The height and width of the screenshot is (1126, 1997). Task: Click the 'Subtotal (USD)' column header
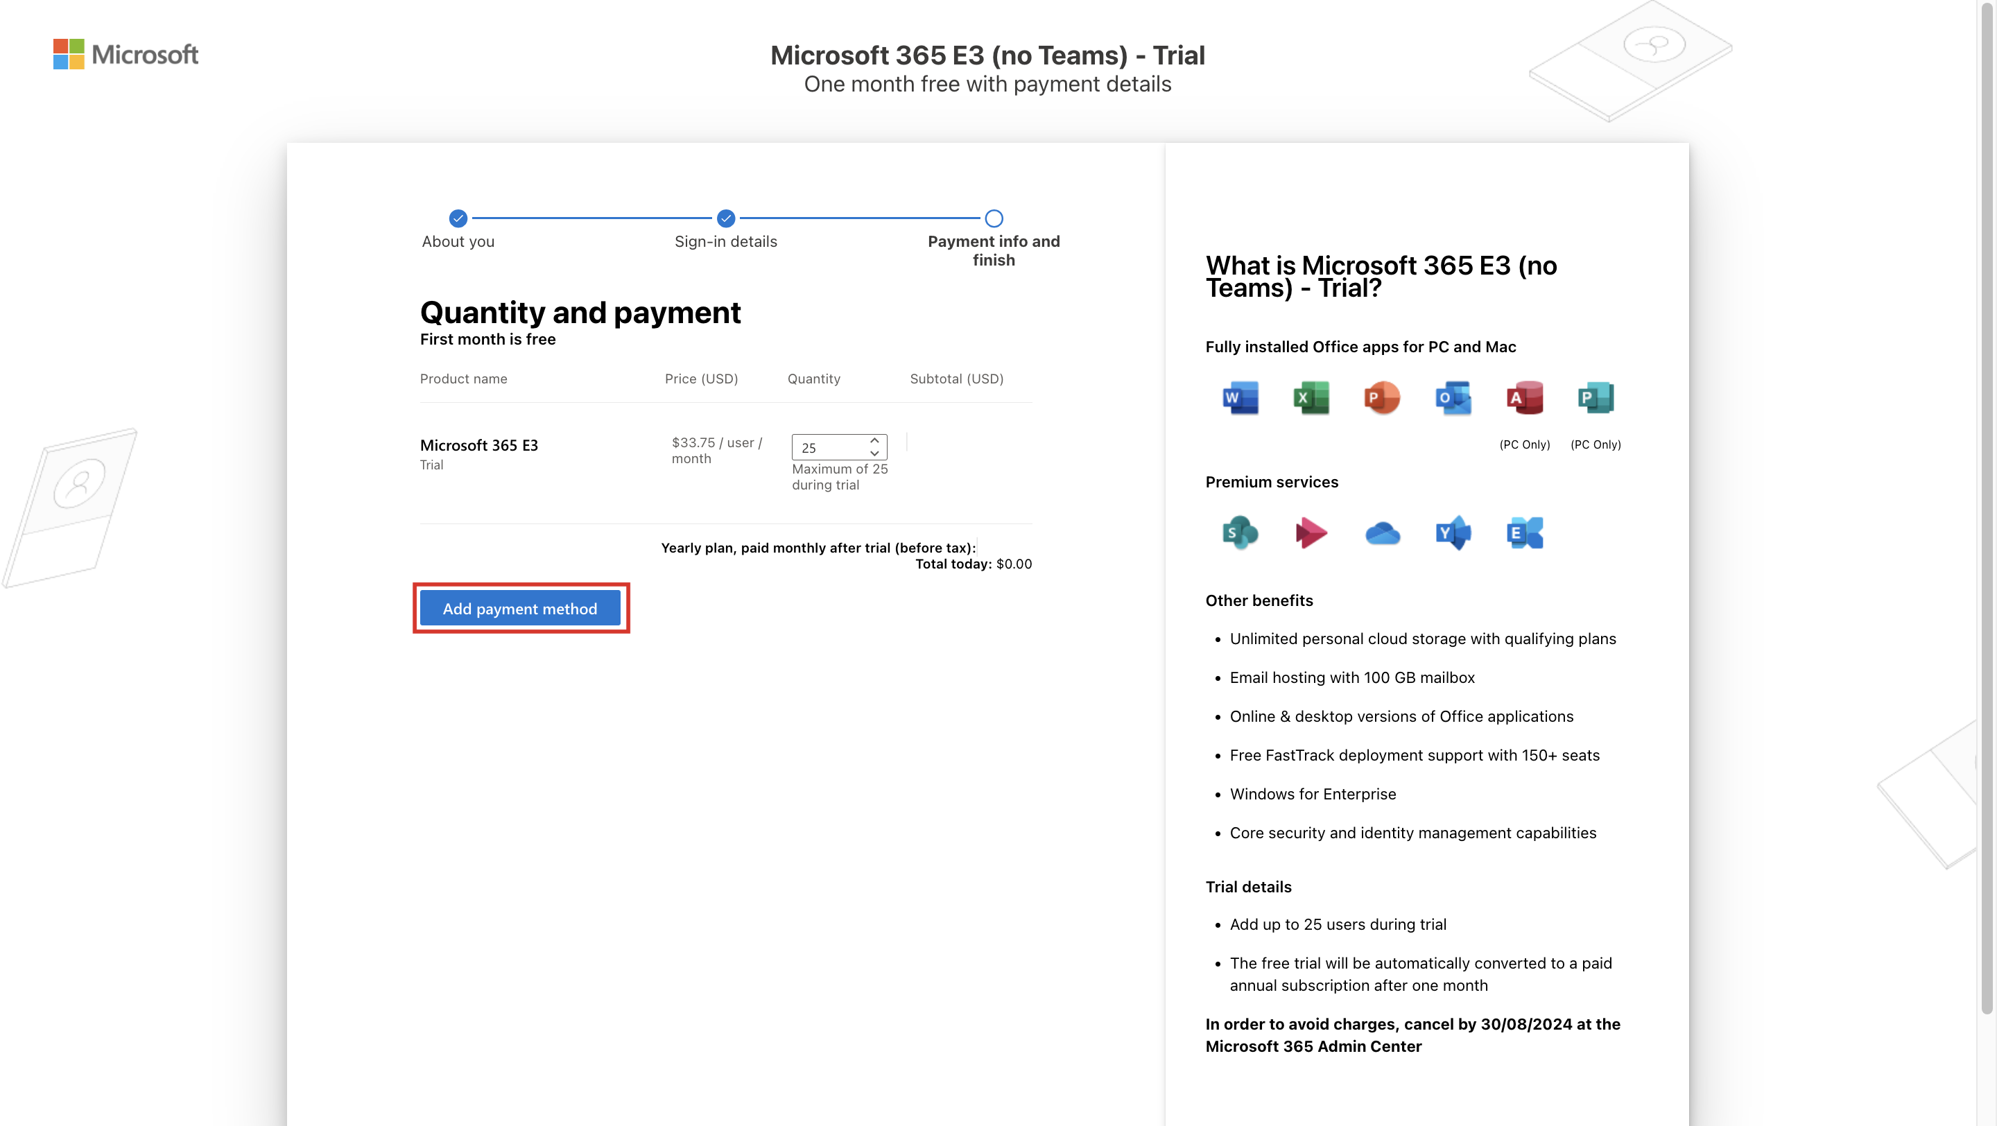click(x=957, y=378)
